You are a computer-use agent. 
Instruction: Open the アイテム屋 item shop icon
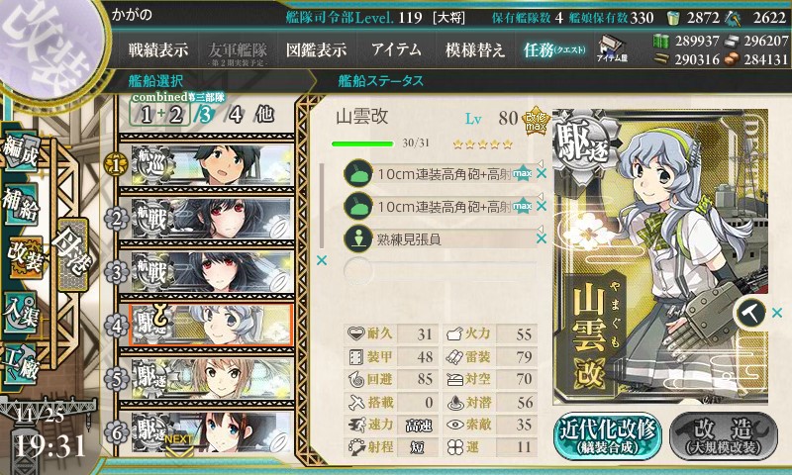(x=612, y=48)
